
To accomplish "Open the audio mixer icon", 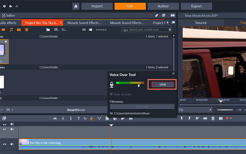I will pyautogui.click(x=55, y=118).
